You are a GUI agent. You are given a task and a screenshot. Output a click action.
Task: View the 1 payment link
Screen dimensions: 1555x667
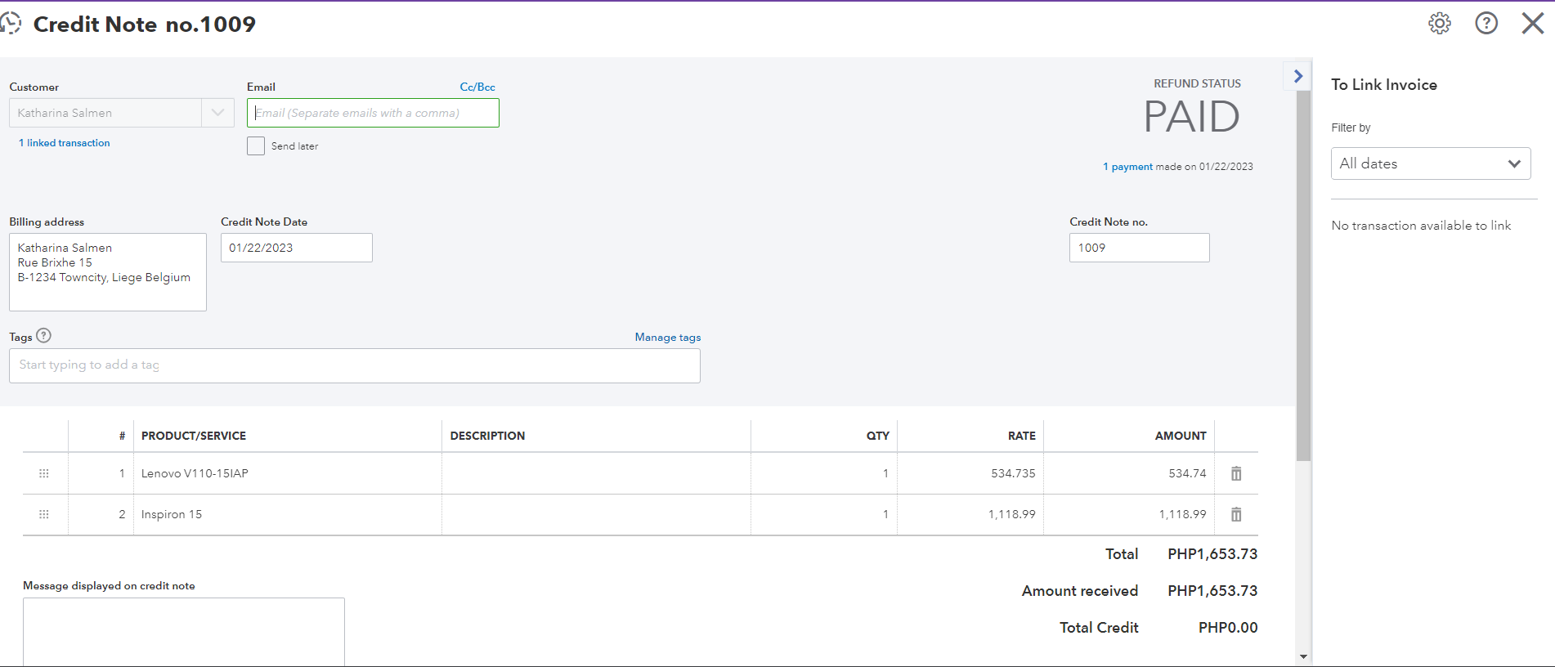coord(1127,167)
